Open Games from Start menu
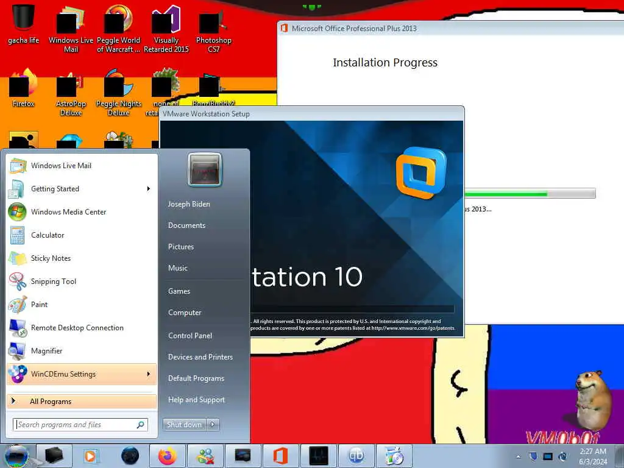This screenshot has width=624, height=468. click(179, 291)
